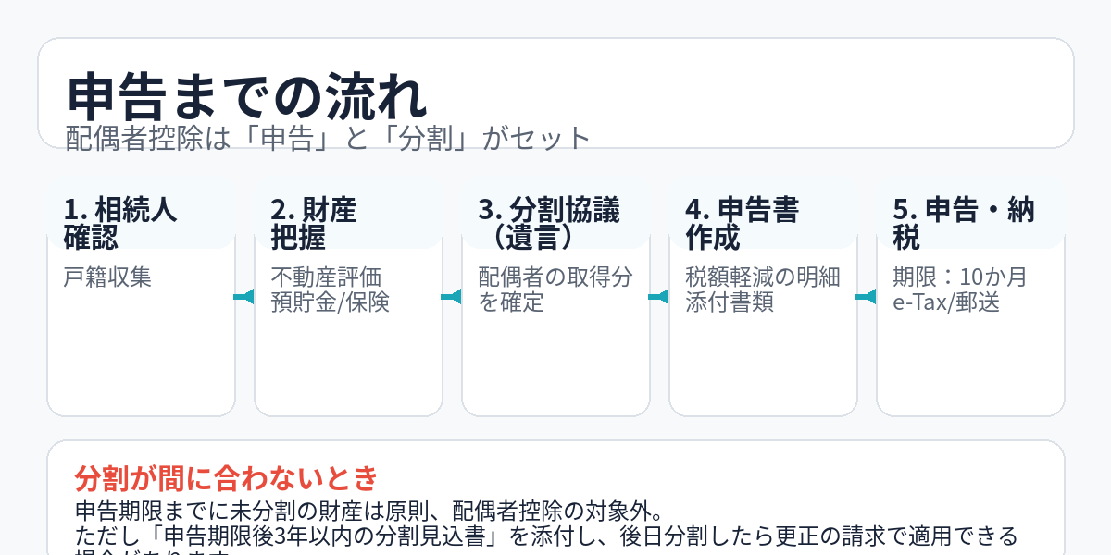1111x555 pixels.
Task: Click the 添付書類 item
Action: (x=730, y=302)
